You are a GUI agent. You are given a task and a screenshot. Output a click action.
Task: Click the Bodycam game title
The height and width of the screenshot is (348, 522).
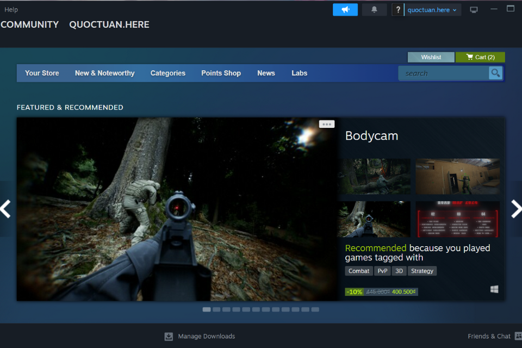tap(371, 136)
